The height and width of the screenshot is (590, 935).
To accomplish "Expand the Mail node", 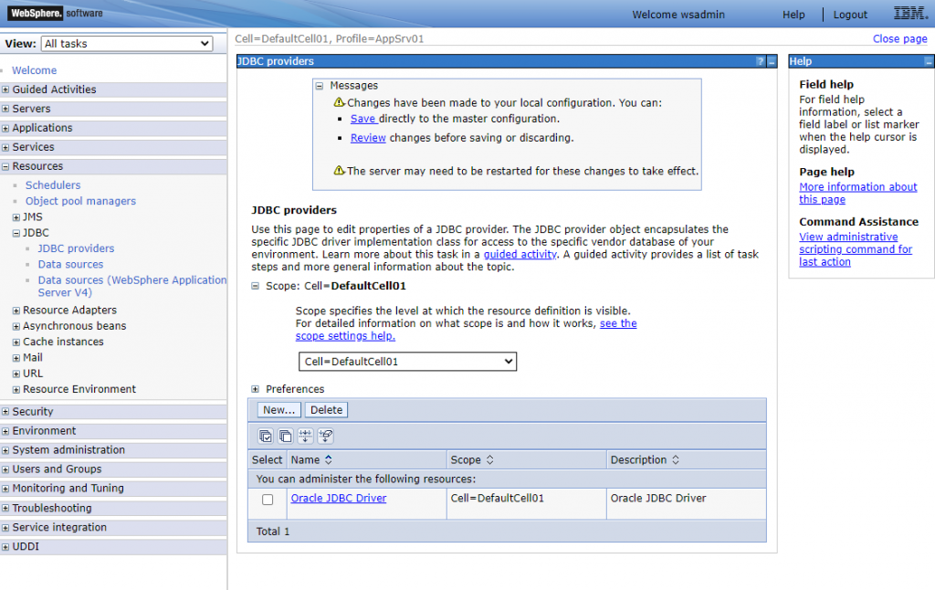I will [x=16, y=358].
